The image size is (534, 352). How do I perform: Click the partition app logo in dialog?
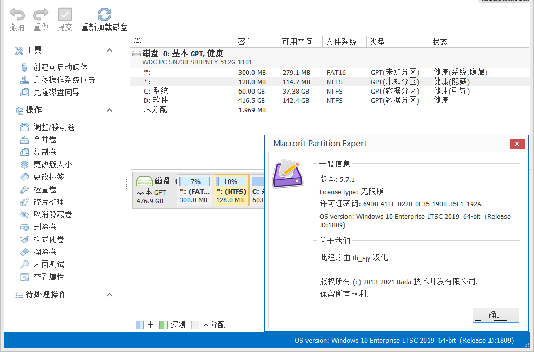[x=288, y=174]
